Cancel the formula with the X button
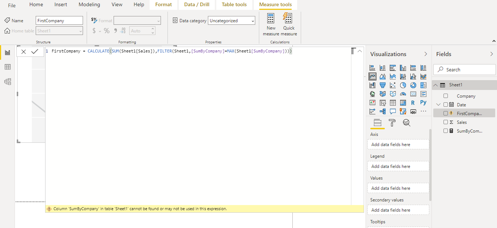 pos(24,52)
